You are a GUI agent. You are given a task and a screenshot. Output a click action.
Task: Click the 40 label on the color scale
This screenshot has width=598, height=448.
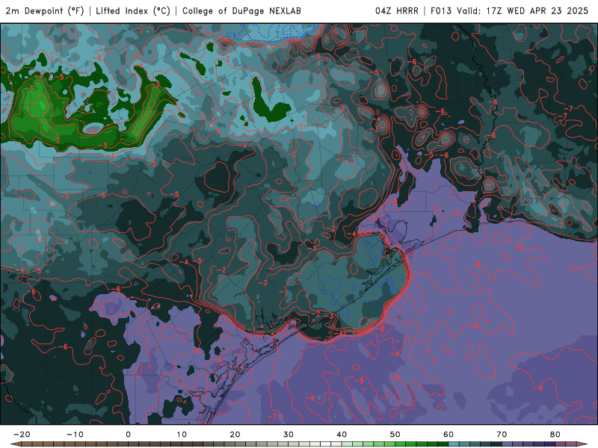tap(342, 435)
